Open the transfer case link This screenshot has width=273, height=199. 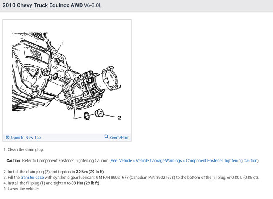[32, 178]
